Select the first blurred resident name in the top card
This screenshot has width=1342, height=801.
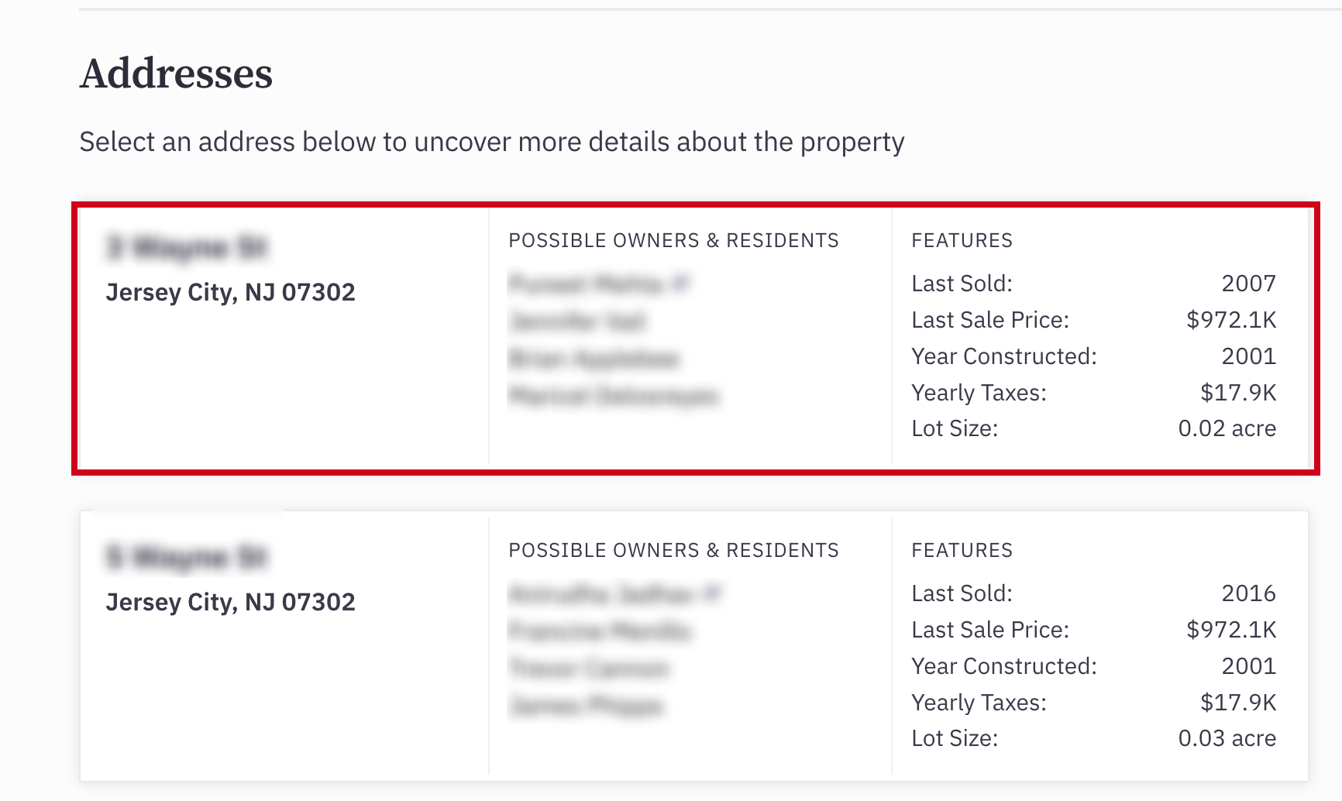point(586,284)
